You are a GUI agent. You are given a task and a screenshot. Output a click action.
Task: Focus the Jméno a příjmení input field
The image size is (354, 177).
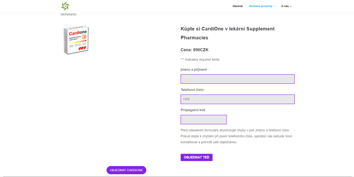[x=237, y=79]
